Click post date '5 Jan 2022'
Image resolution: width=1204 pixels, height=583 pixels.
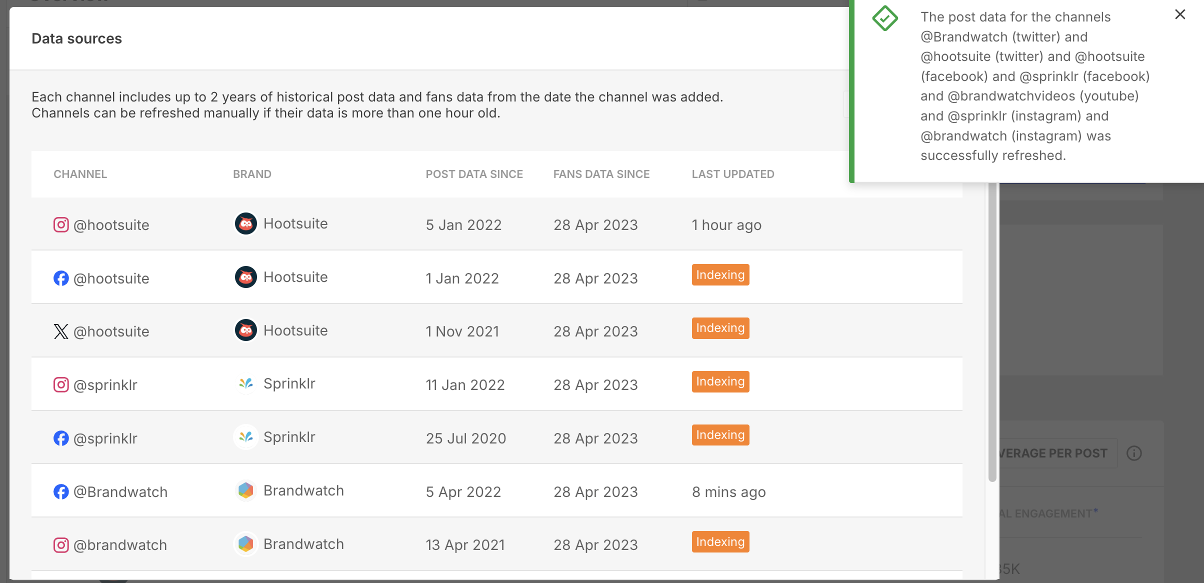[x=463, y=225]
